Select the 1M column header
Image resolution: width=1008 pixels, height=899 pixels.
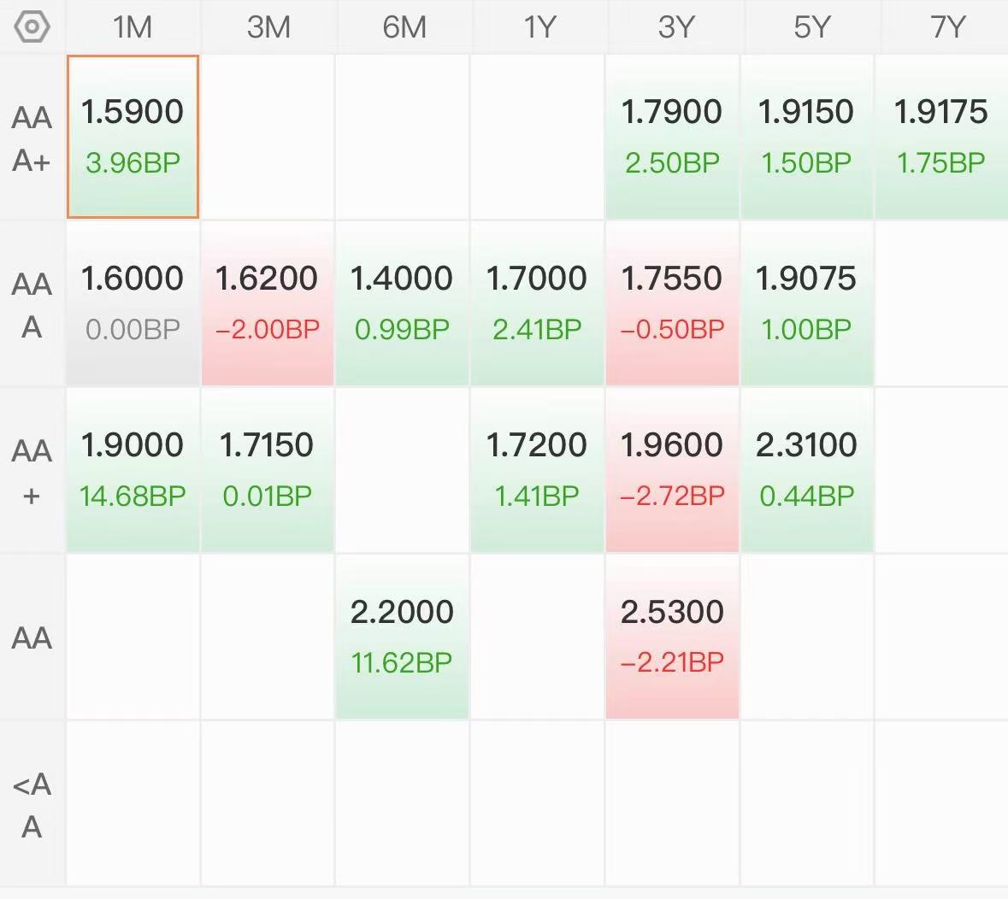(133, 27)
